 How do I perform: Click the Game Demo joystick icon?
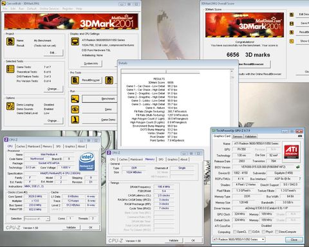coord(75,120)
